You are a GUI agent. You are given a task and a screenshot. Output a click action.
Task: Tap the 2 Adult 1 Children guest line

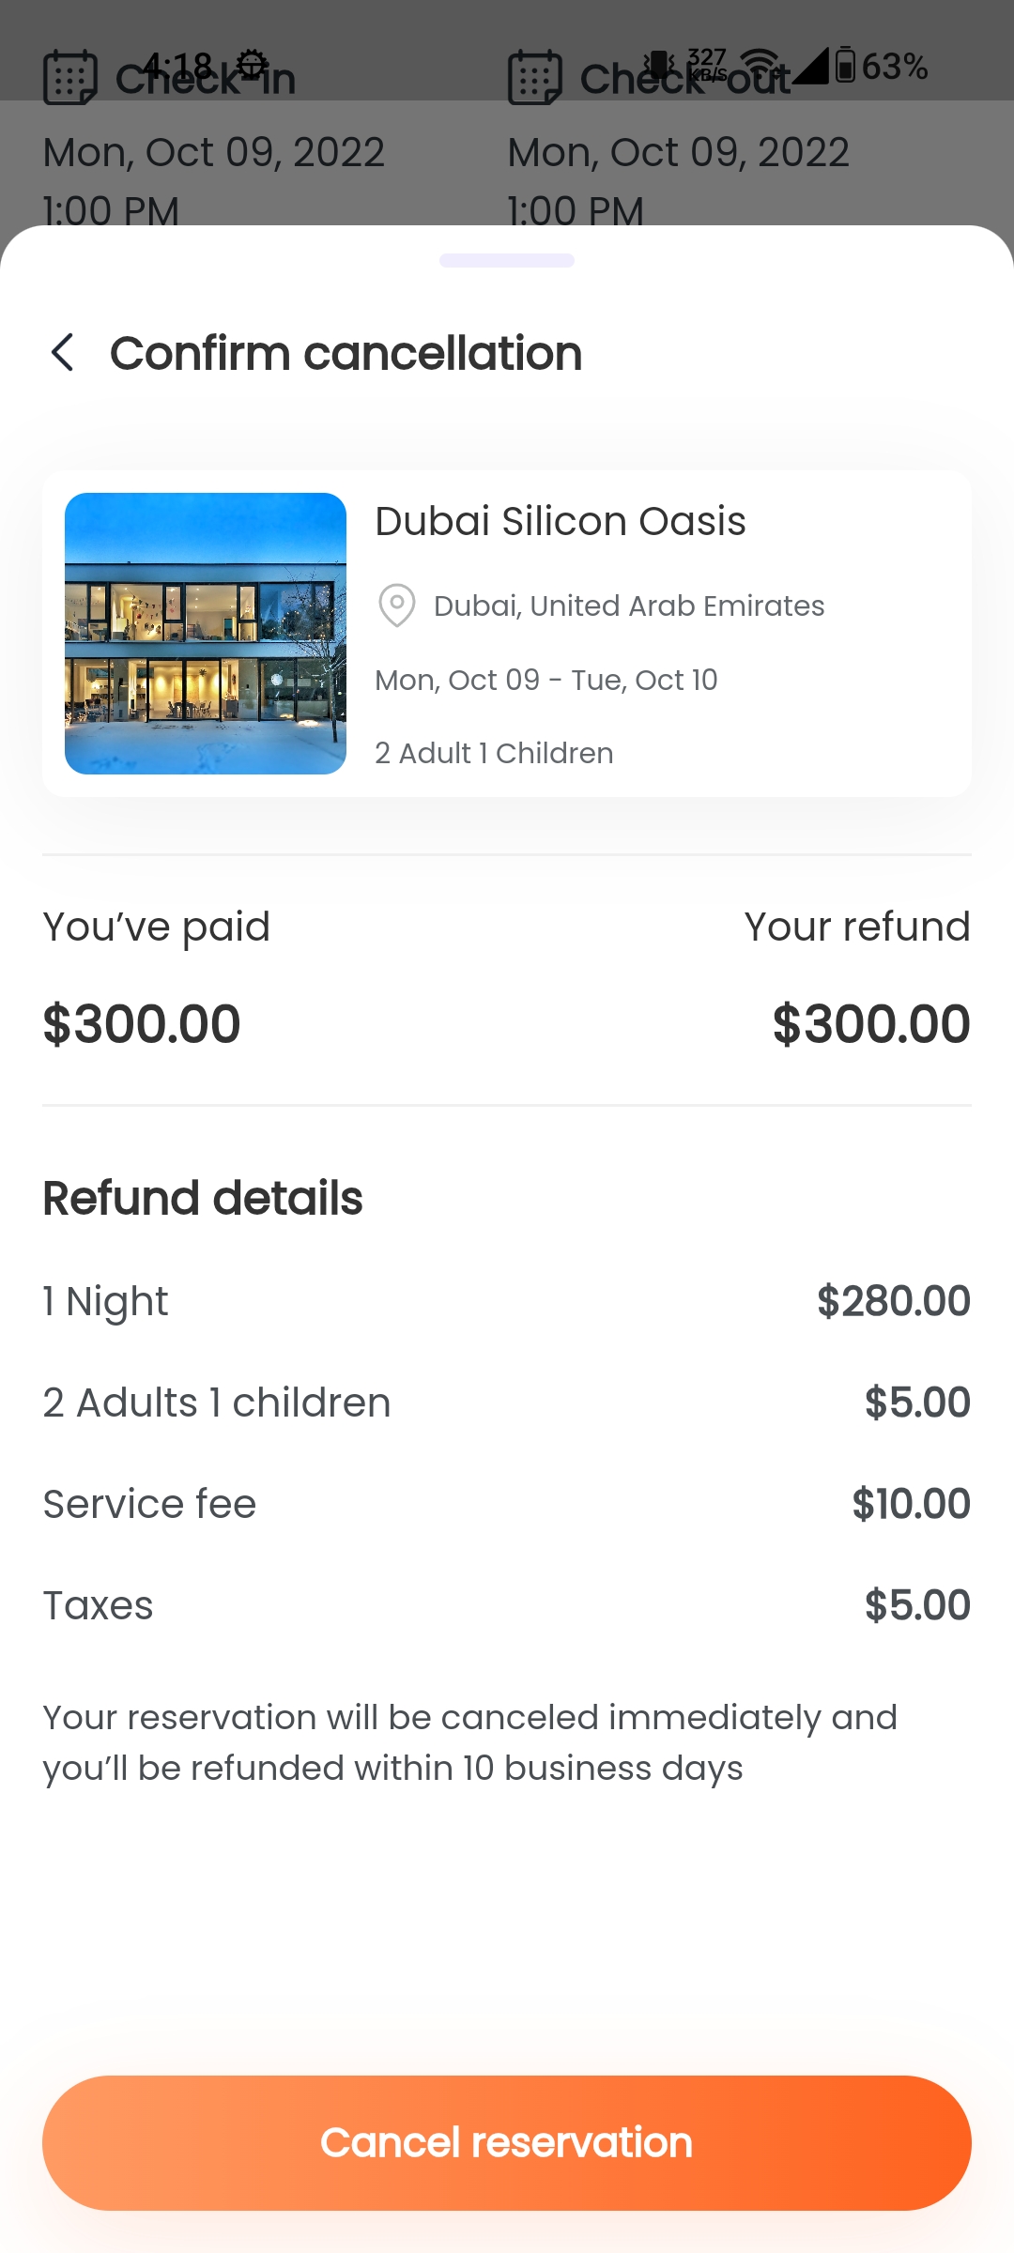(x=494, y=753)
